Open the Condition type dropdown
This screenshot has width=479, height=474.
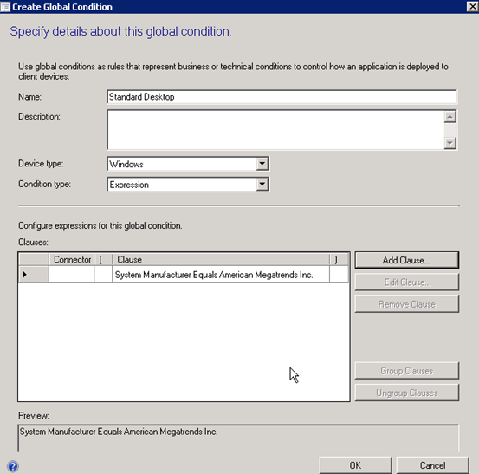tap(262, 185)
